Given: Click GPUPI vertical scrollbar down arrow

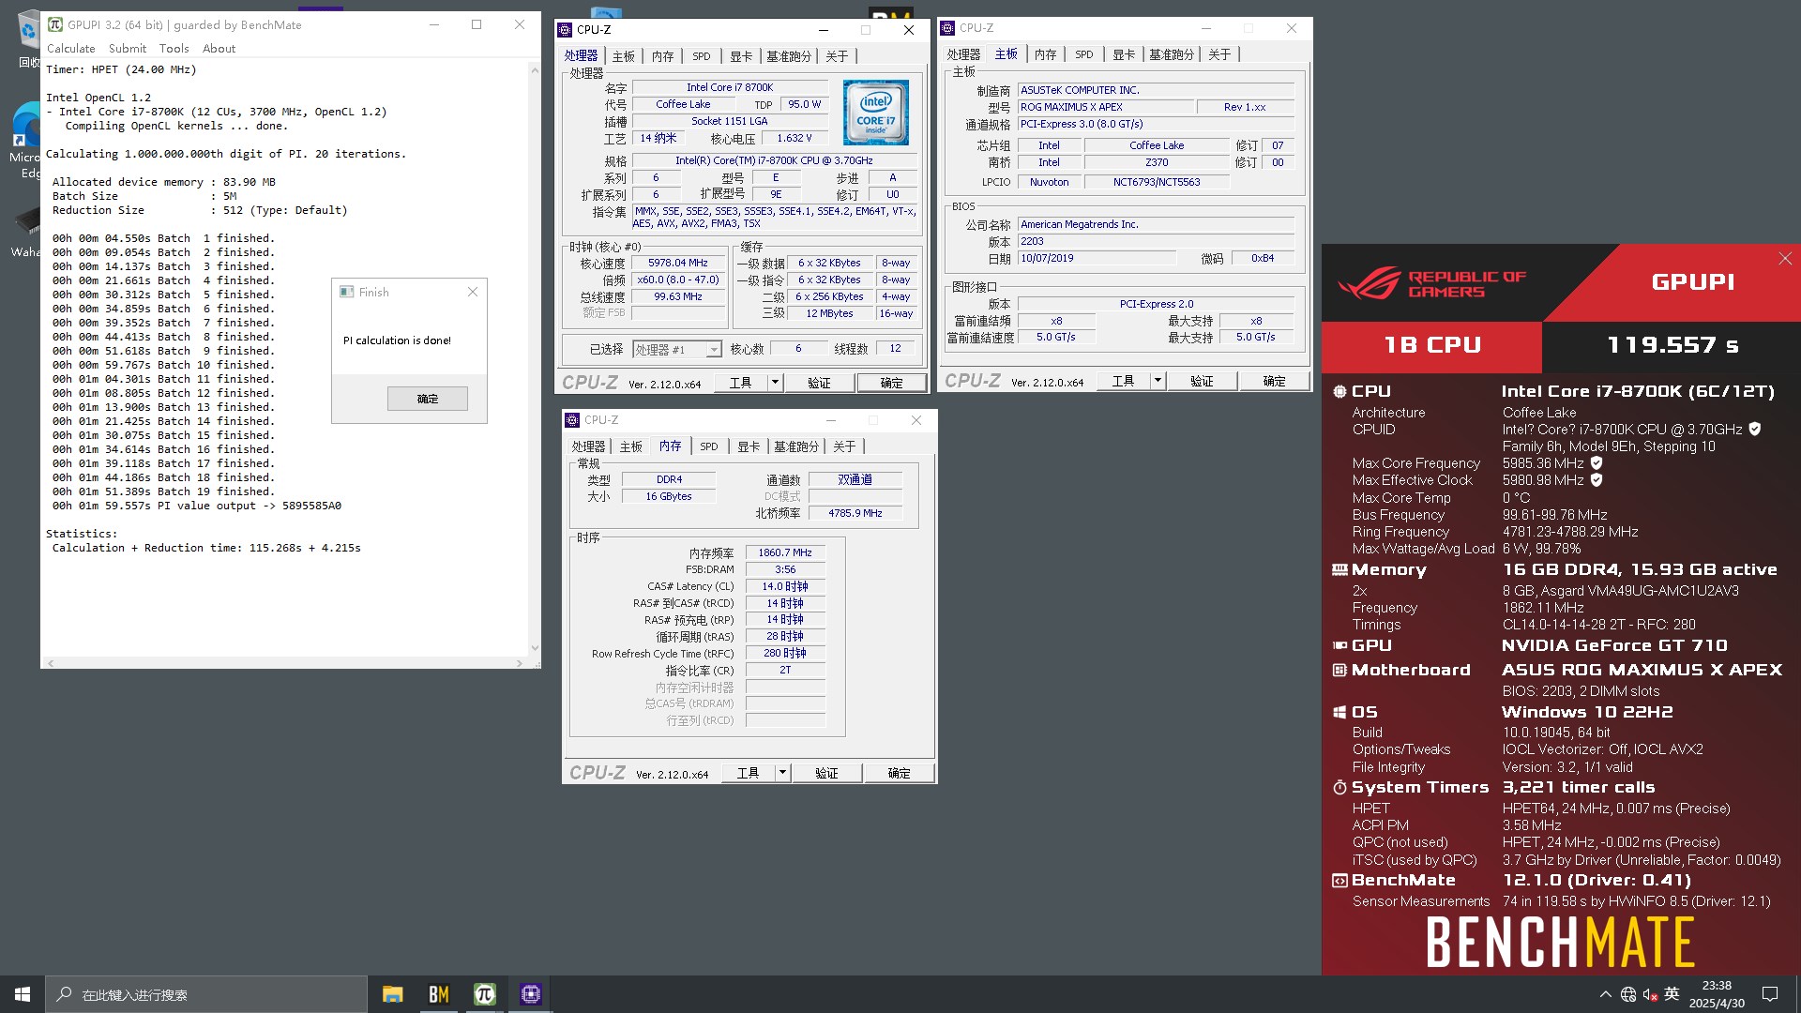Looking at the screenshot, I should [535, 647].
